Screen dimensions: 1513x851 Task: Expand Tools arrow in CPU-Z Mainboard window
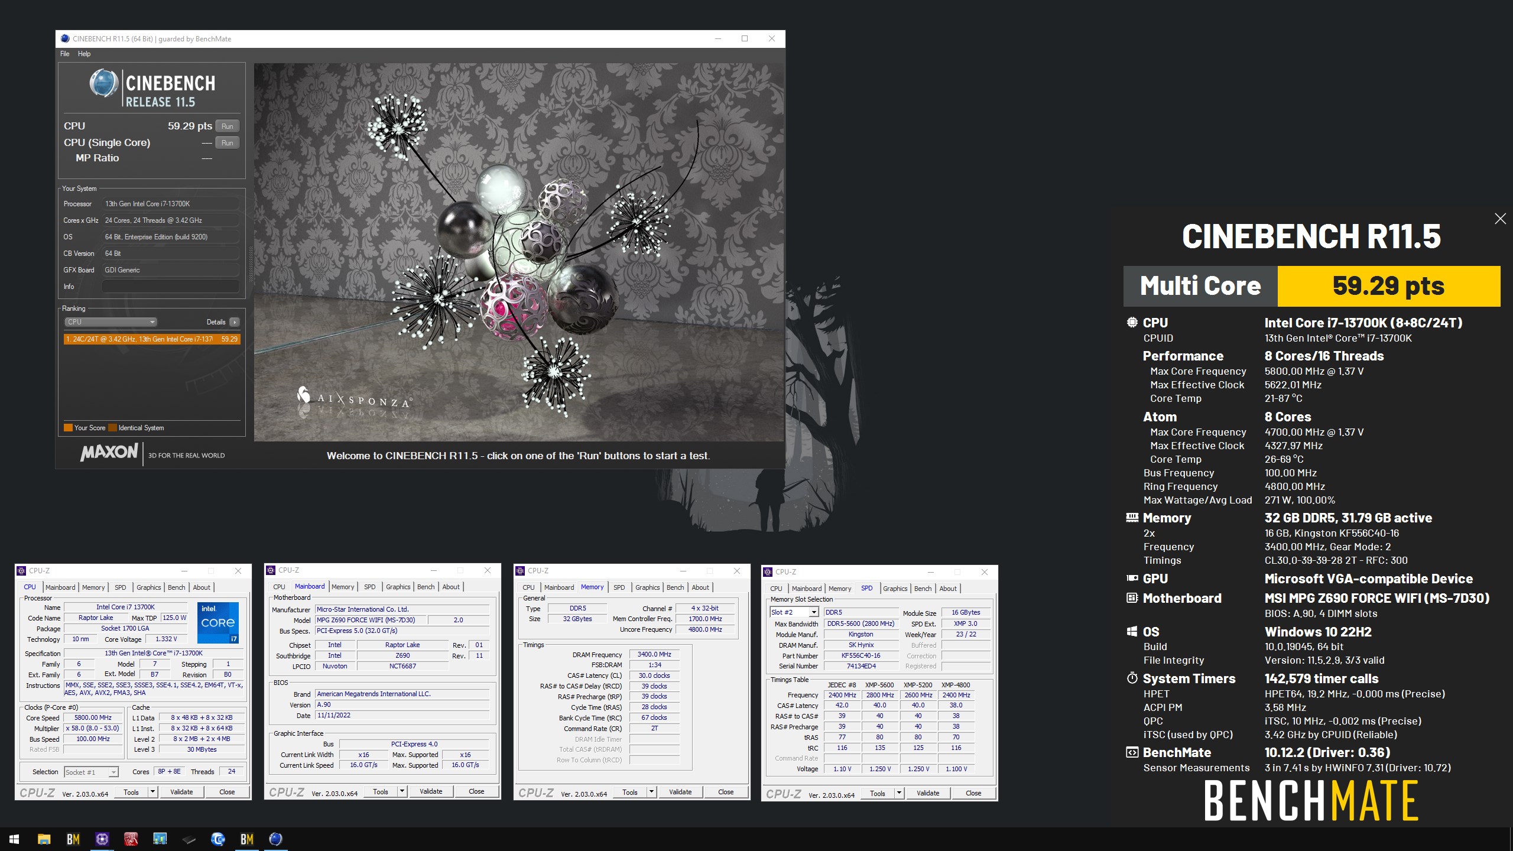[x=402, y=791]
